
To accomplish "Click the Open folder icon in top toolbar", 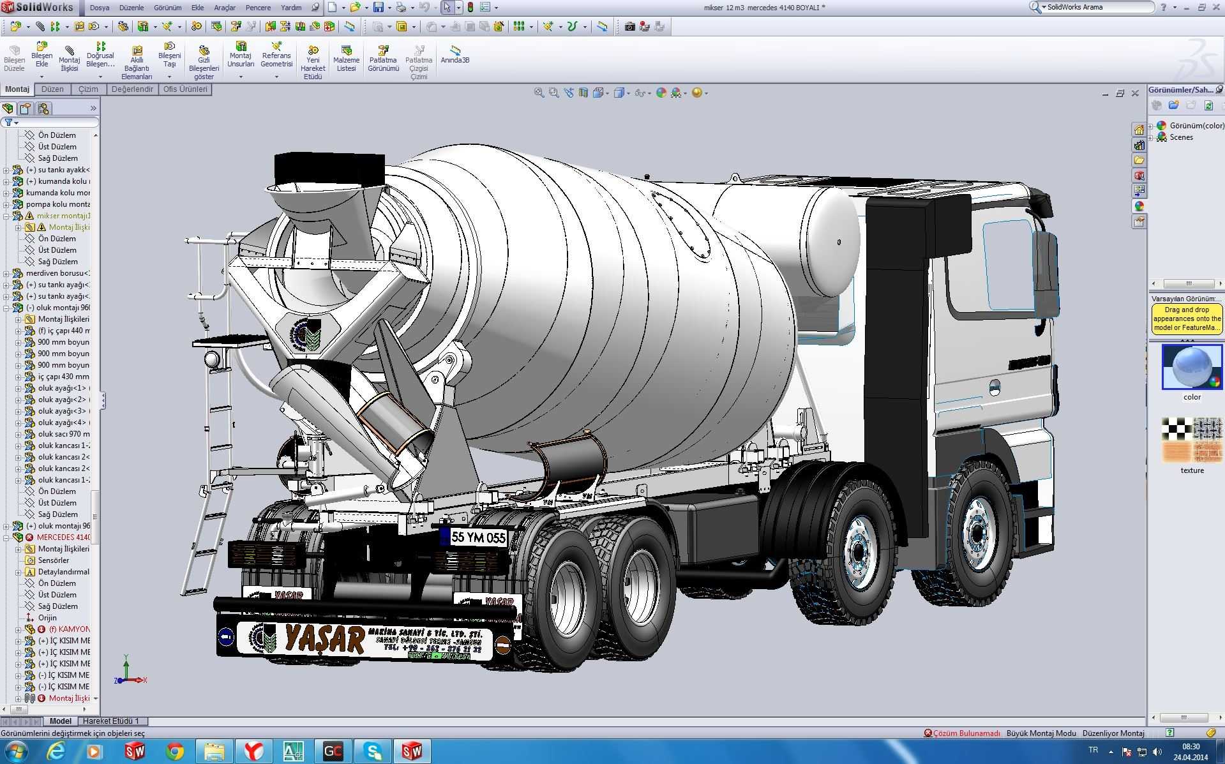I will [355, 8].
